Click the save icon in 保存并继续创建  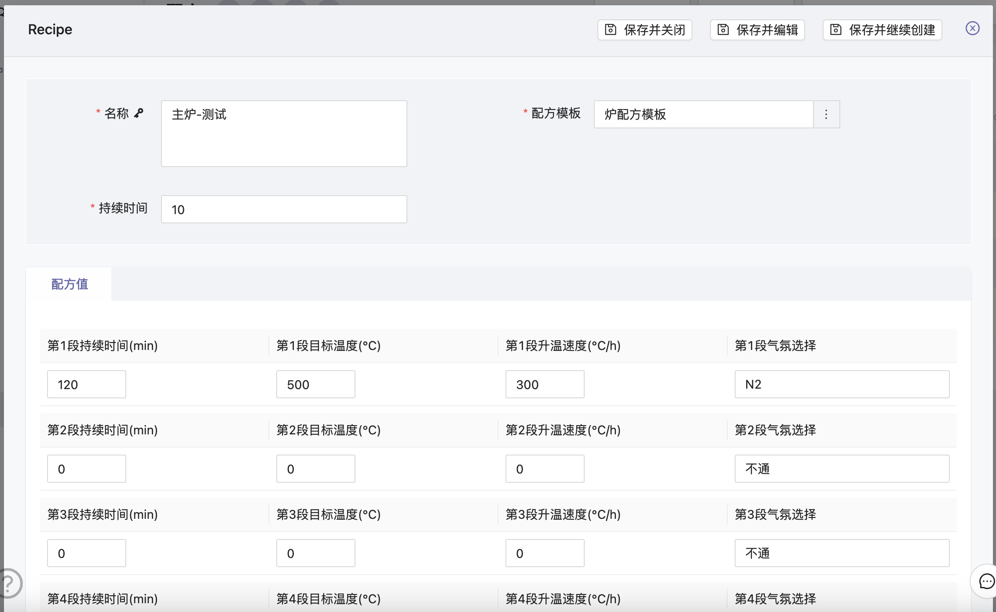(836, 29)
